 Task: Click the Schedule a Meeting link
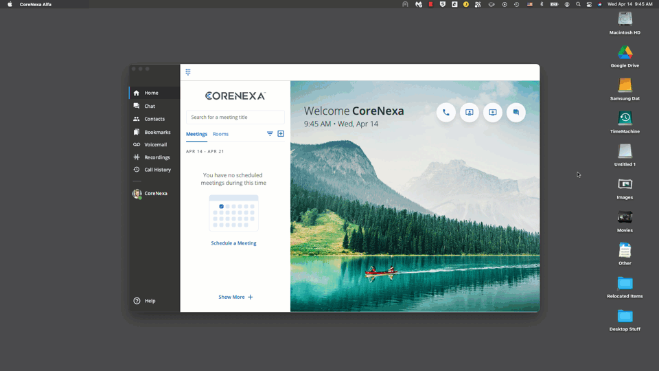(233, 243)
